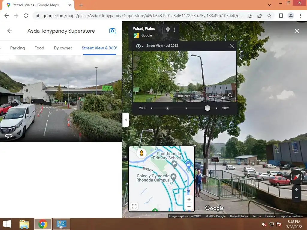This screenshot has height=230, width=307.
Task: Zoom in Street View with plus button
Action: [297, 189]
